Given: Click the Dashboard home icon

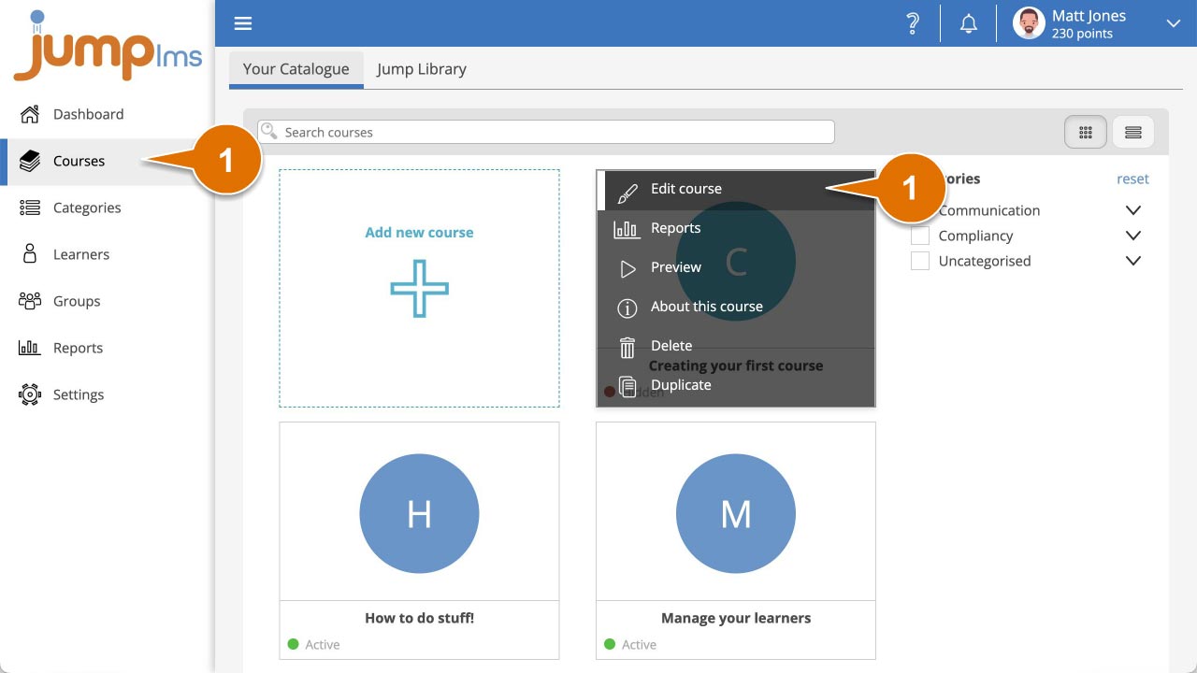Looking at the screenshot, I should [x=30, y=114].
